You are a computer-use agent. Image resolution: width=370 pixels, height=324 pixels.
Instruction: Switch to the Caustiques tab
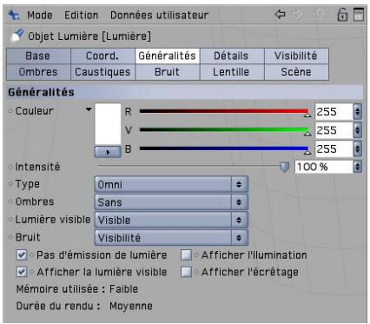click(x=102, y=72)
